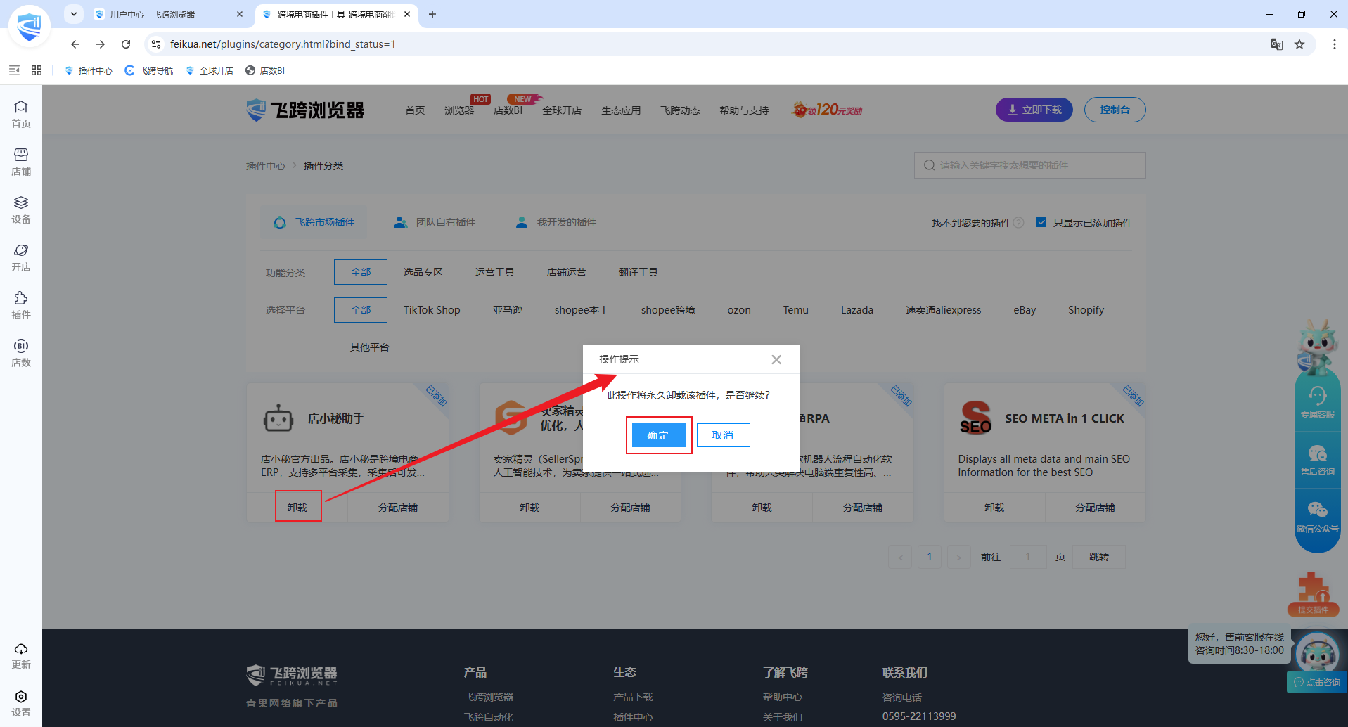Open the 控制台 console button

[x=1115, y=110]
